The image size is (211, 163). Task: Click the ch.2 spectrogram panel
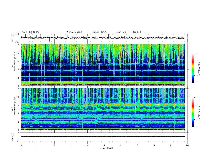point(103,109)
